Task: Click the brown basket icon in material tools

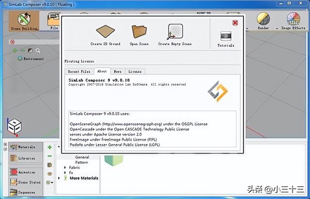Action: point(50,174)
